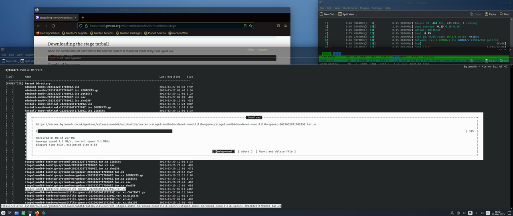Viewport: 513px width, 216px height.
Task: Select the Installing the Gentoo tab
Action: click(56, 18)
